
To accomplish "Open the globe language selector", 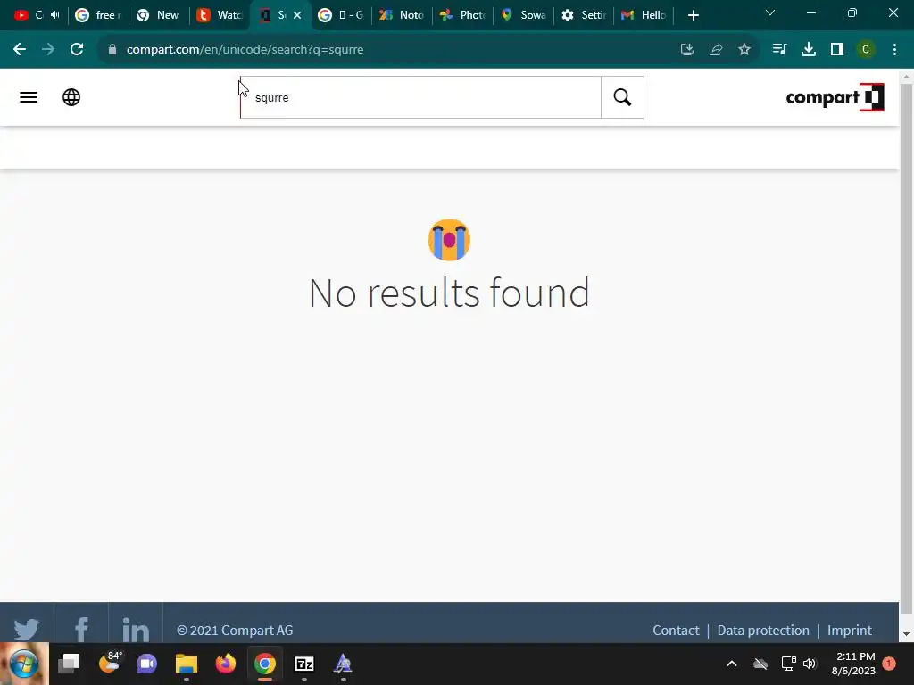I will click(71, 97).
